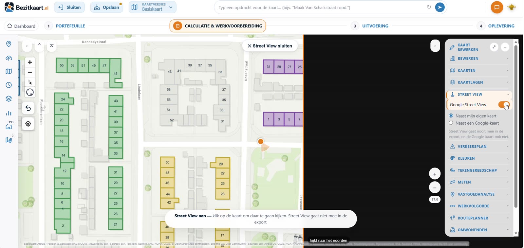Expand the Verkeersplan section
This screenshot has width=524, height=248.
click(x=479, y=146)
